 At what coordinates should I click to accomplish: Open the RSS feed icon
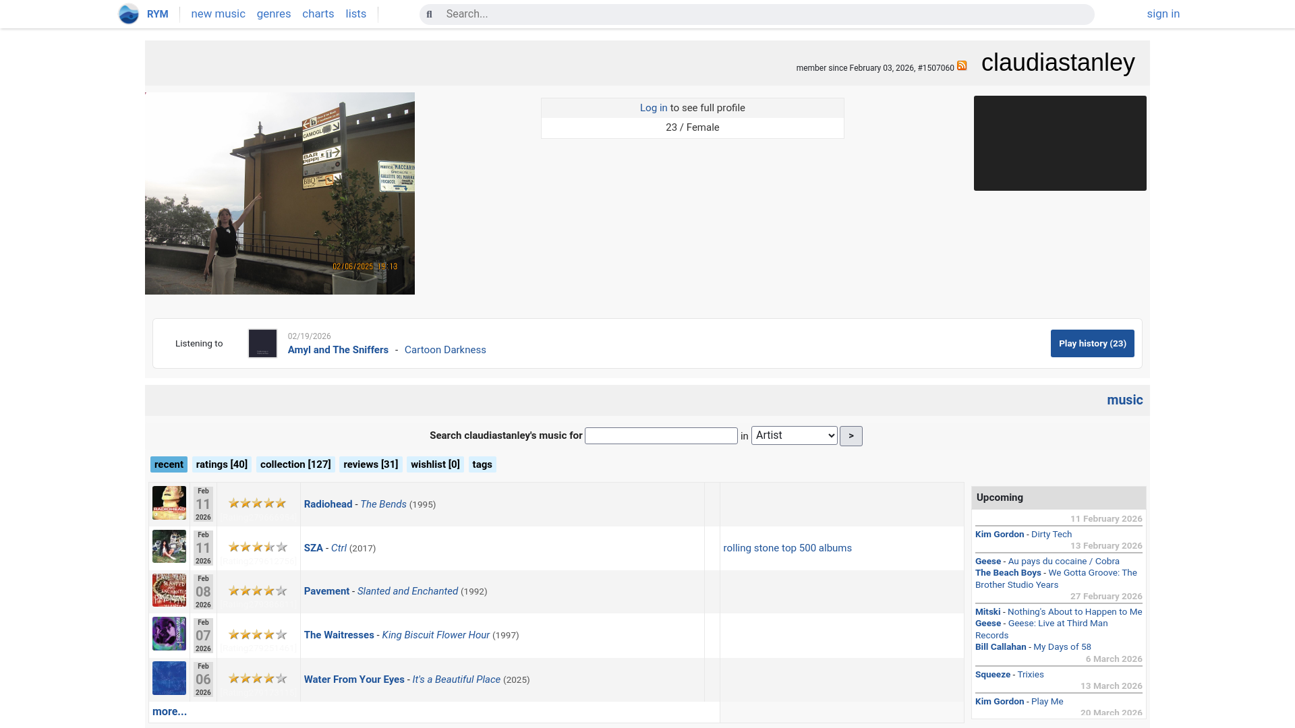tap(962, 66)
